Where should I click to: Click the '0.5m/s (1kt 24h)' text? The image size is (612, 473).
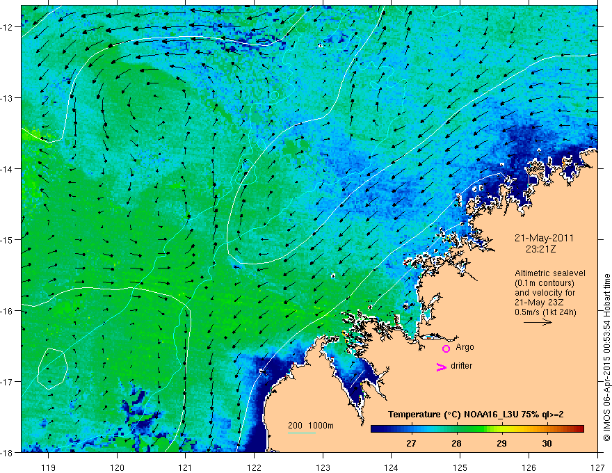(545, 312)
